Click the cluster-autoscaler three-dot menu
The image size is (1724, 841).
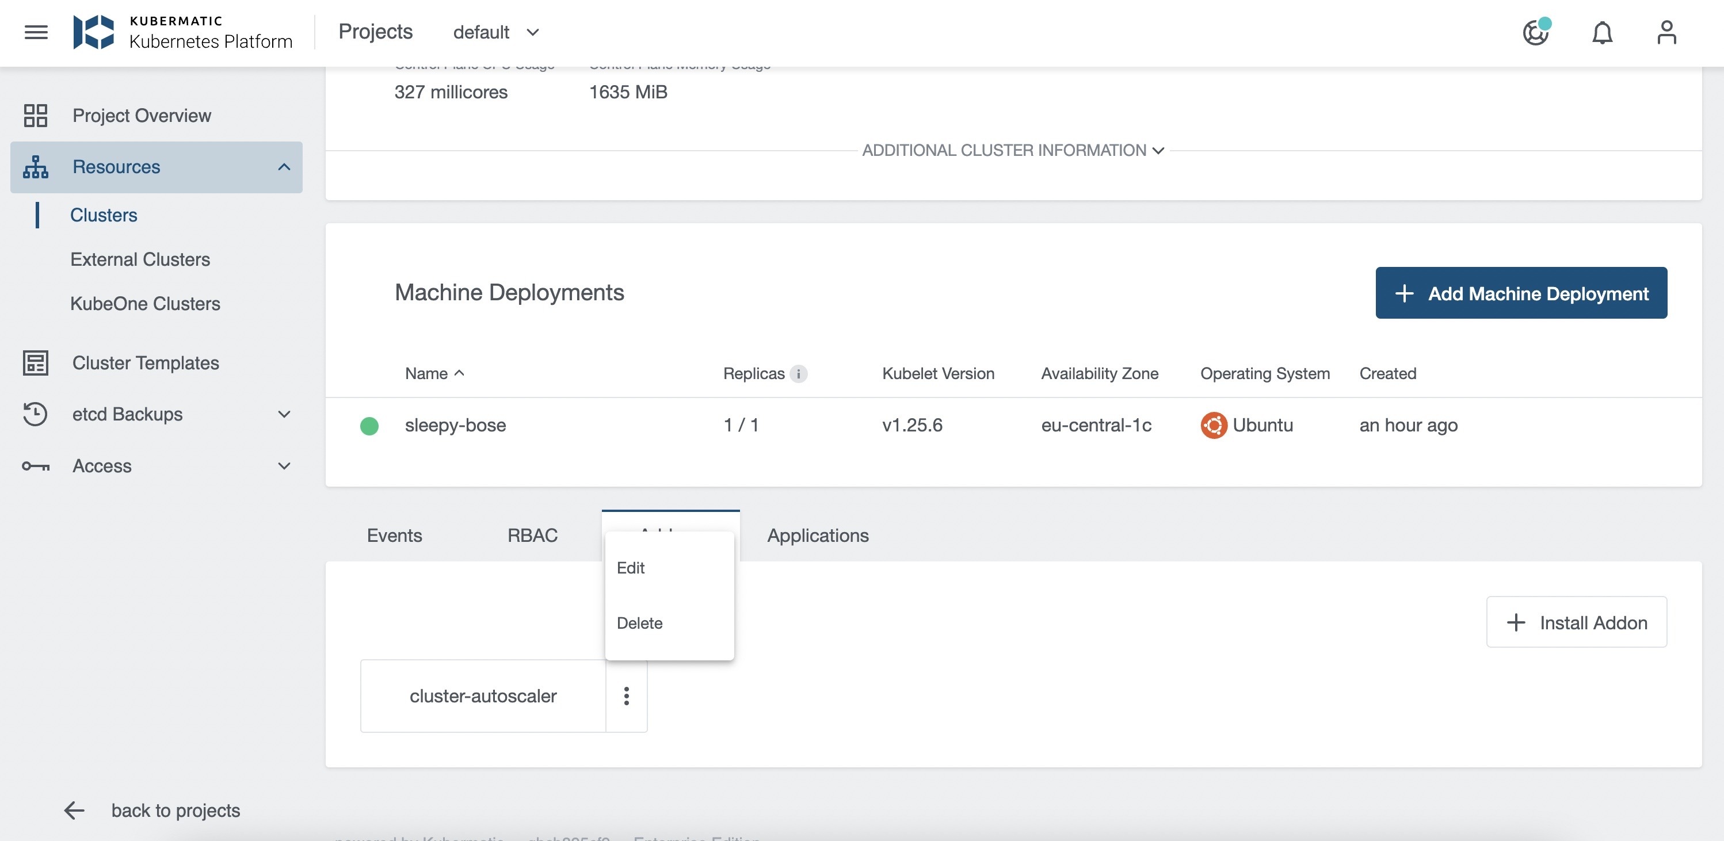[x=627, y=695]
